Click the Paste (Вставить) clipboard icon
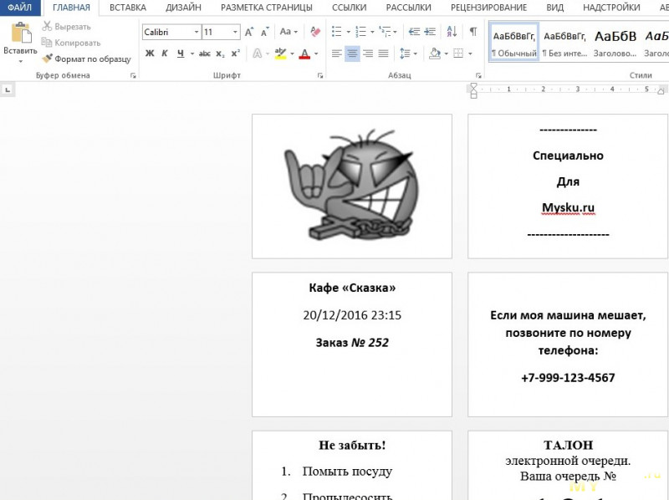This screenshot has height=500, width=669. pyautogui.click(x=20, y=33)
